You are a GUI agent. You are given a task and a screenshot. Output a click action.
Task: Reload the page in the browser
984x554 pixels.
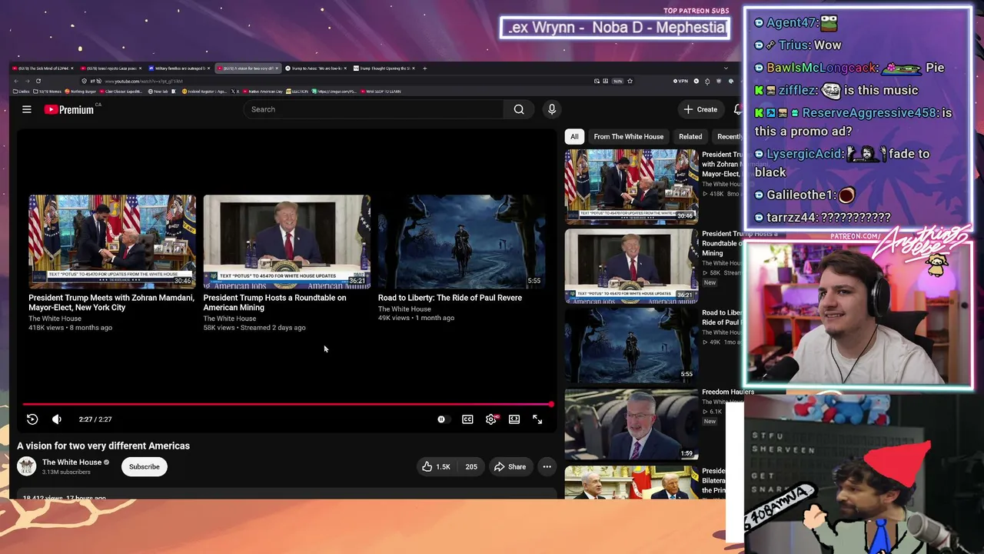(38, 81)
